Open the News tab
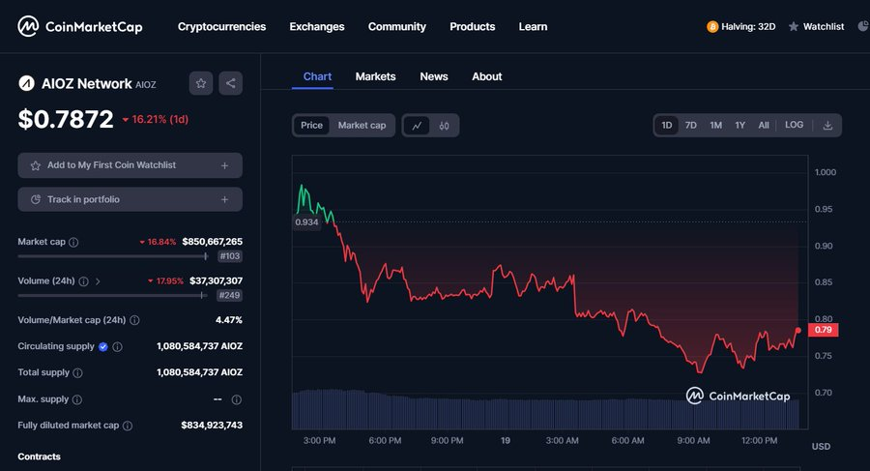 [433, 76]
